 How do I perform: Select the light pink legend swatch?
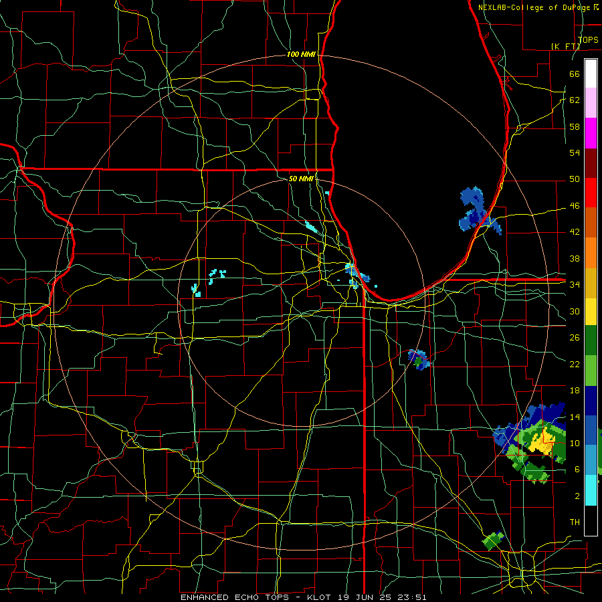(x=591, y=103)
